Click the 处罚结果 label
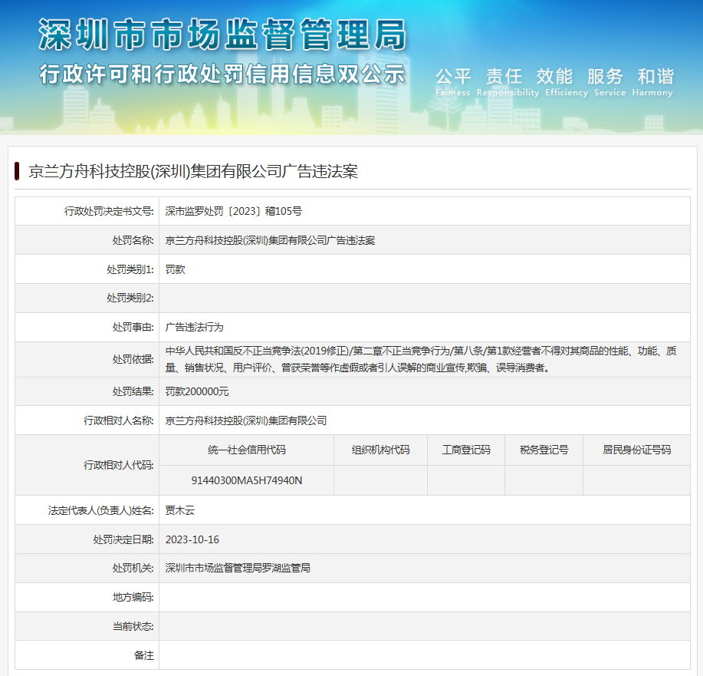Screen dimensions: 703x676 (133, 391)
